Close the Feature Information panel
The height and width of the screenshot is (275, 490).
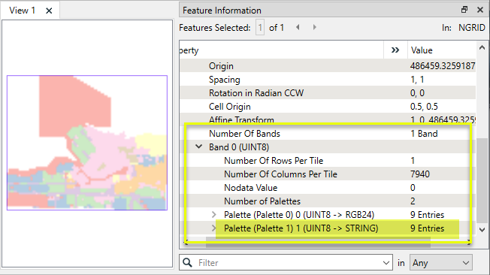480,10
